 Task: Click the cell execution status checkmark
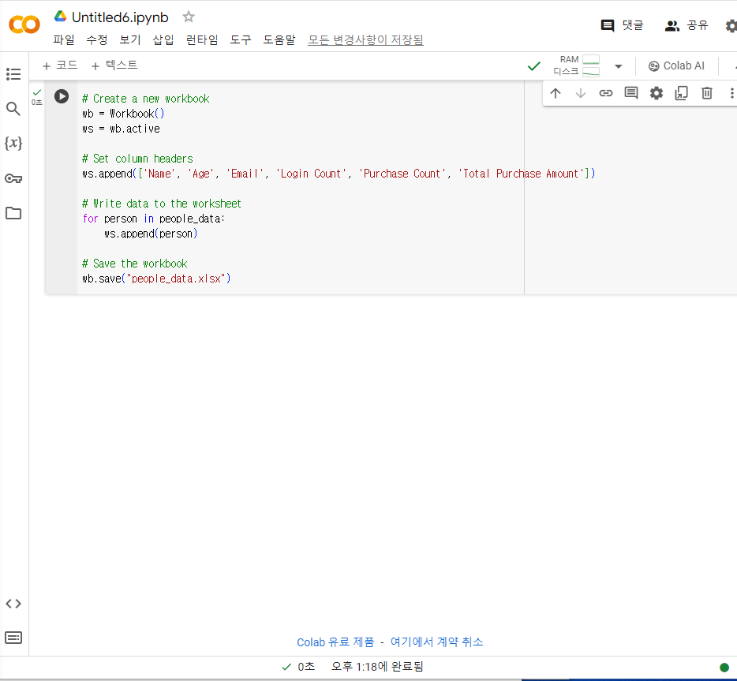click(x=37, y=92)
